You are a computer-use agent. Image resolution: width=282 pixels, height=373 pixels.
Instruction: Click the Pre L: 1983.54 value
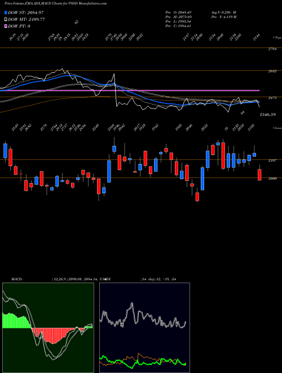point(178,21)
